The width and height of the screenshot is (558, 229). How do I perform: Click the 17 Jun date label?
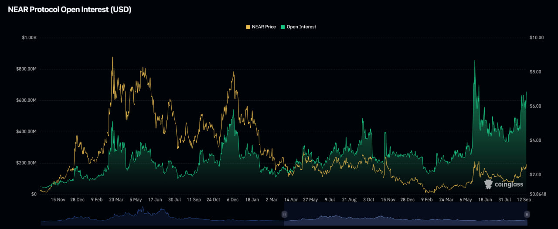[155, 200]
